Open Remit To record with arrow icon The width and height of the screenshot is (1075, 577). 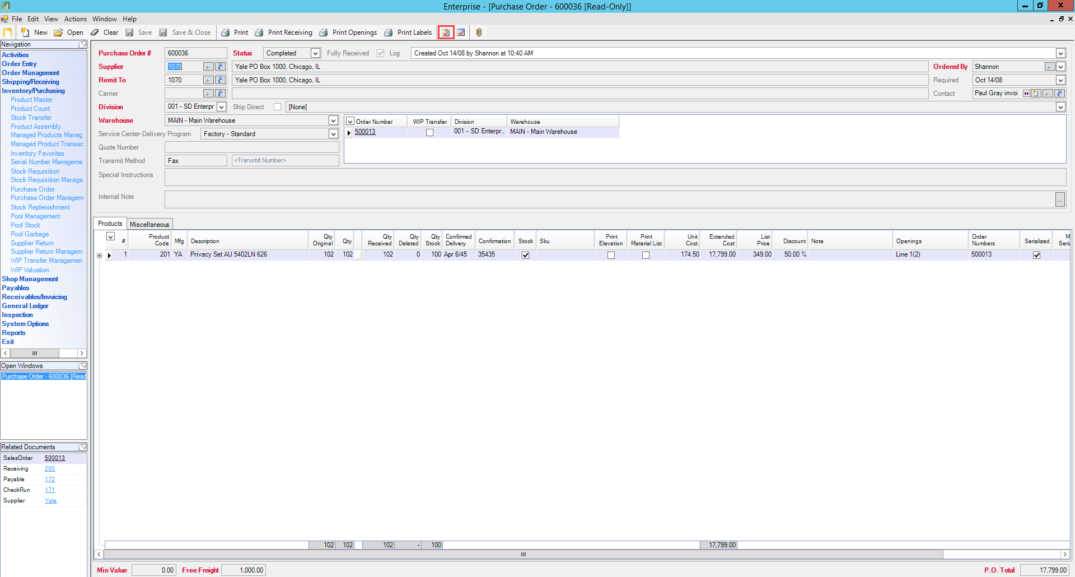coord(221,80)
